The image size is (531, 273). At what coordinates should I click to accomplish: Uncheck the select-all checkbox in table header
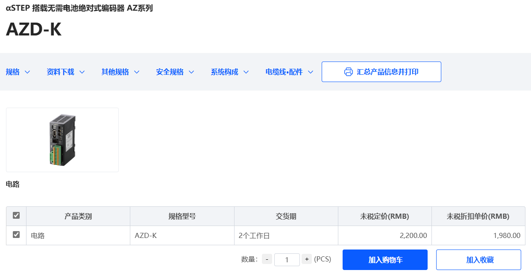point(16,216)
